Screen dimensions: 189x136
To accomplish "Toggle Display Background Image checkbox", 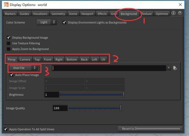I will click(x=9, y=38).
